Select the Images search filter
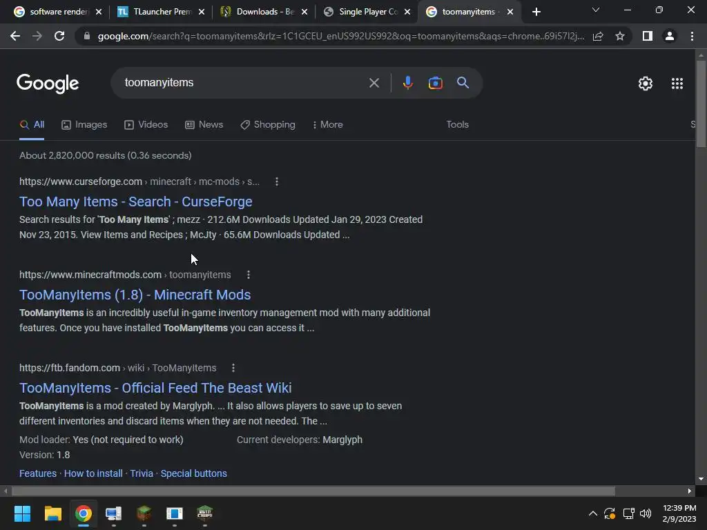 coord(84,125)
